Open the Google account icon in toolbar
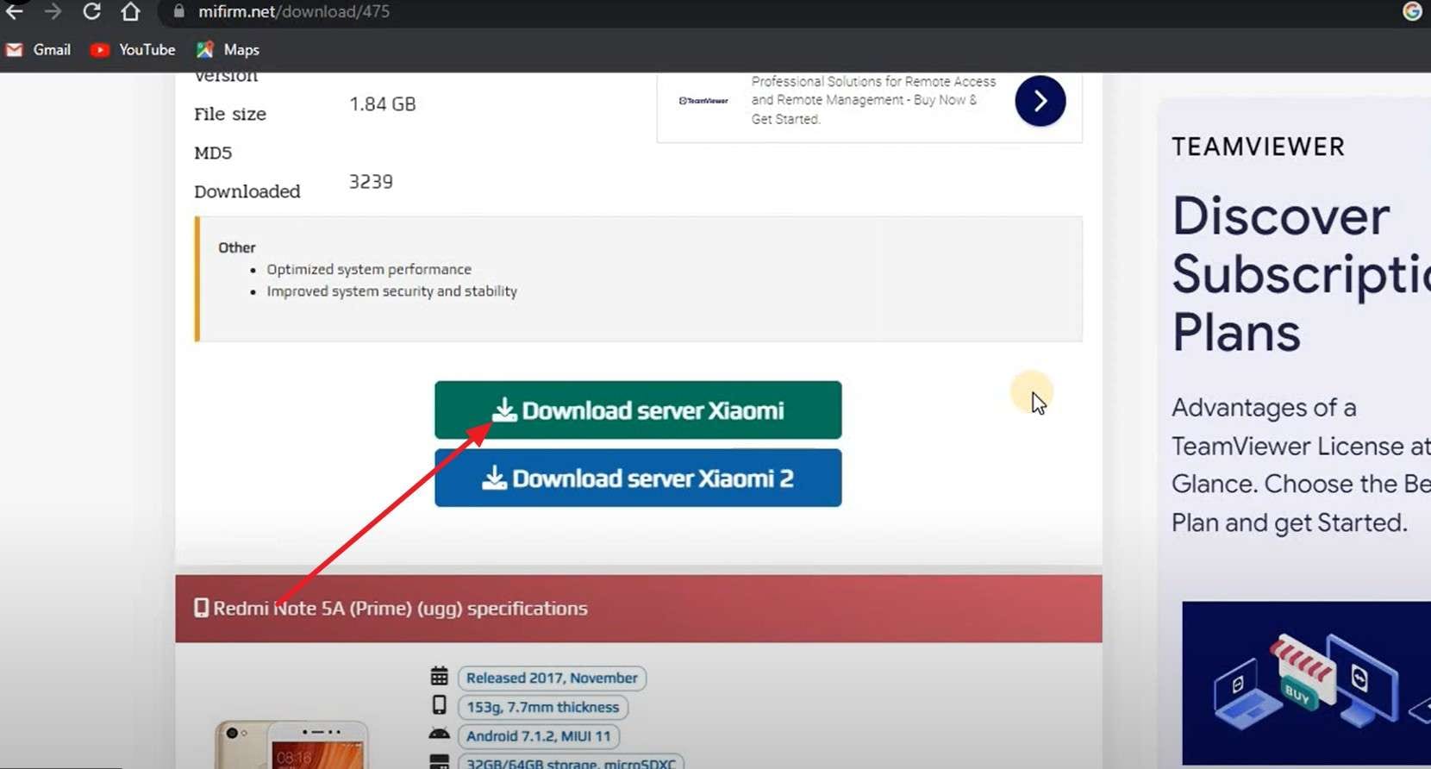1431x769 pixels. click(x=1412, y=11)
